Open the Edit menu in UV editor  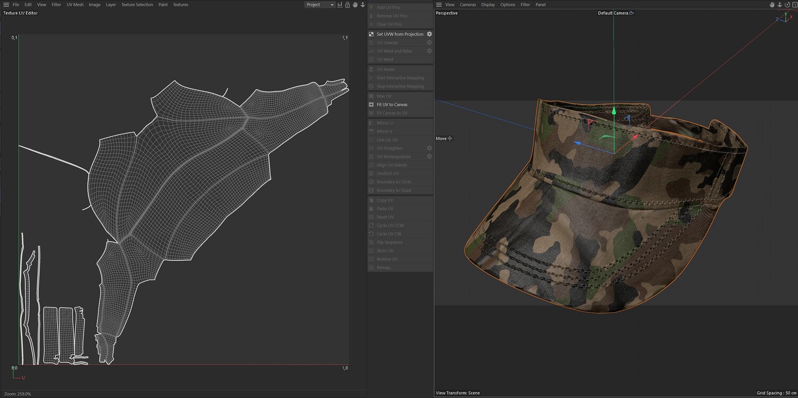click(28, 5)
